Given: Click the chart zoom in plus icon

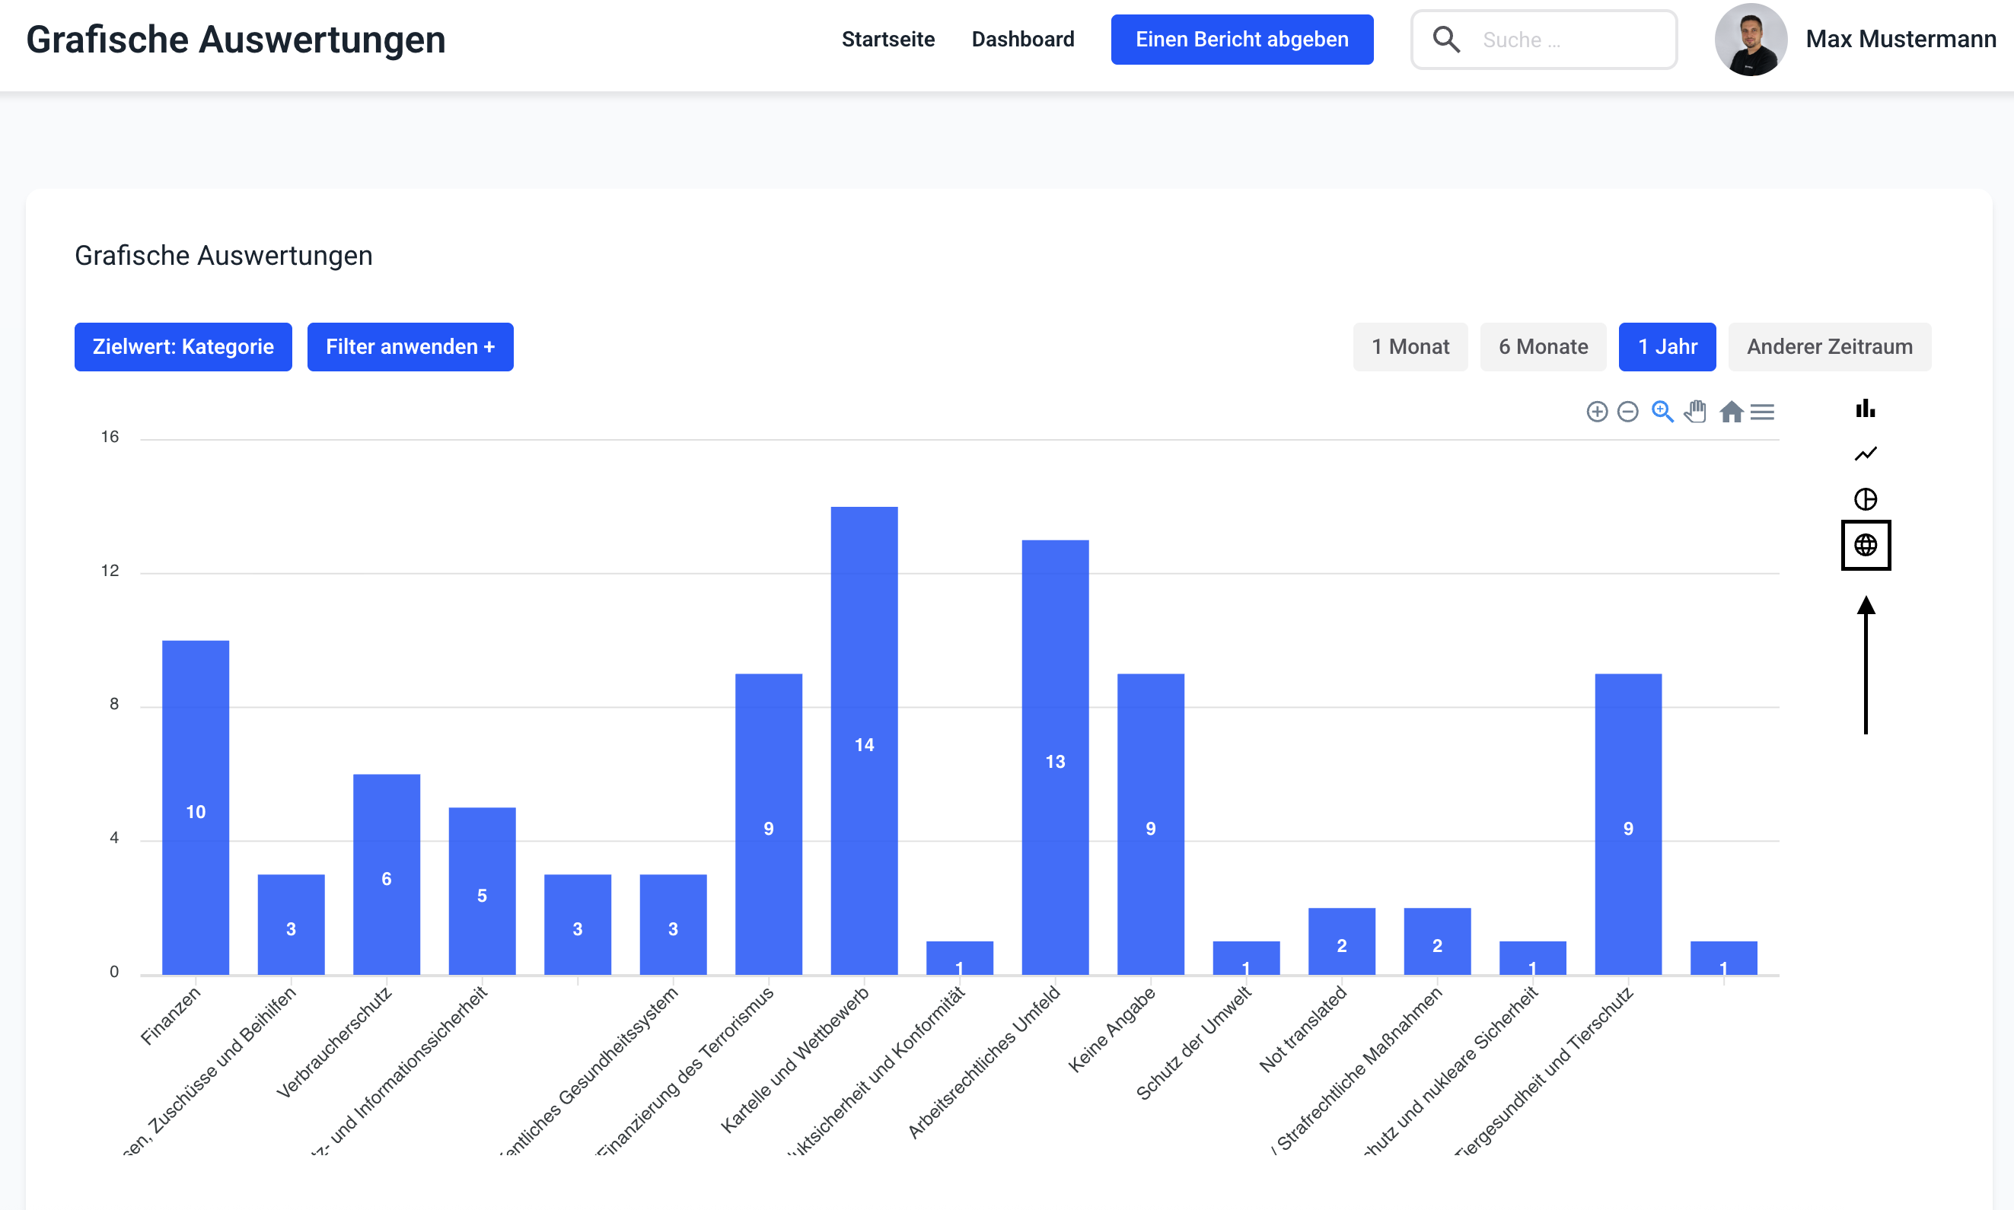Looking at the screenshot, I should click(1597, 412).
